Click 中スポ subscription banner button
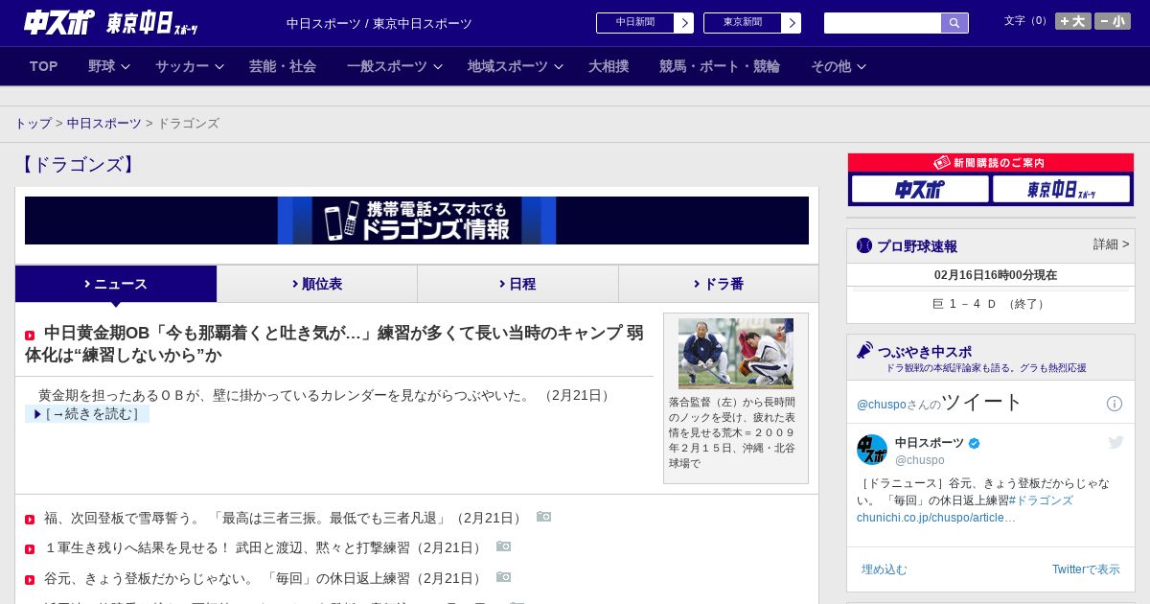1150x604 pixels. point(920,189)
